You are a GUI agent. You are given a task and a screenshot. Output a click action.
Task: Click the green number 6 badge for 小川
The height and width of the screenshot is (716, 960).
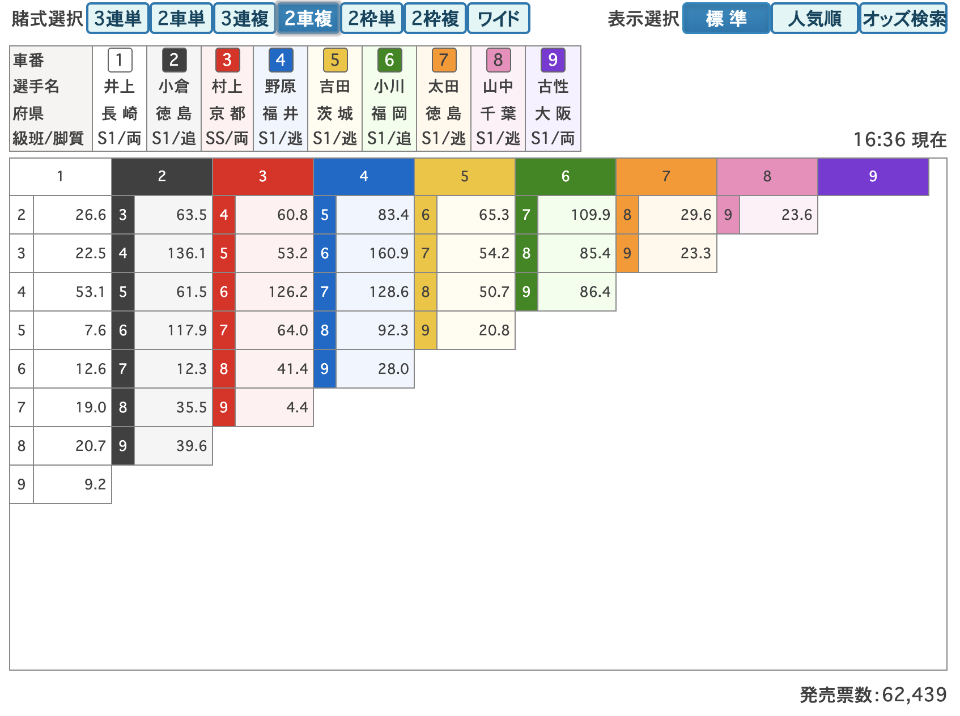389,60
